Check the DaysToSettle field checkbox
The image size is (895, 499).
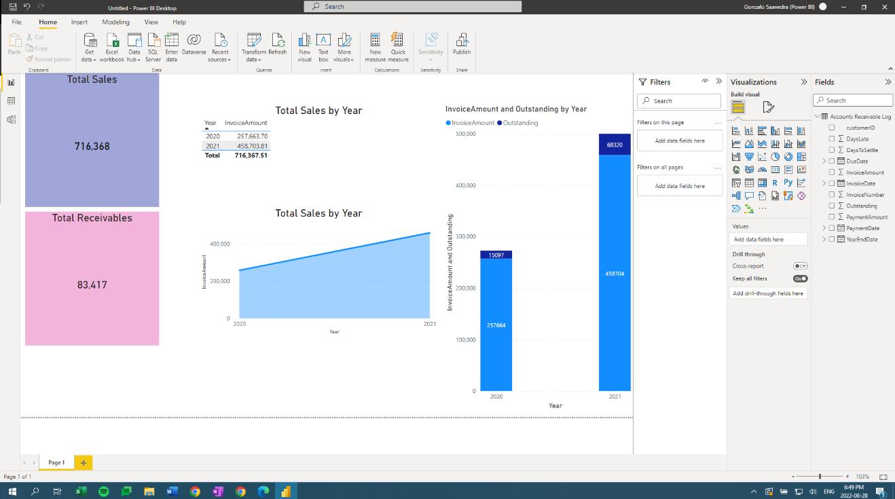(831, 150)
